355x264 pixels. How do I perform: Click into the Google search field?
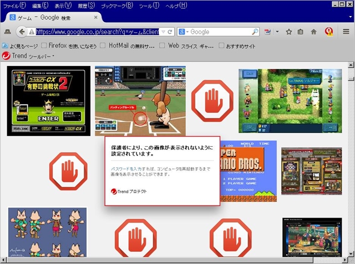click(x=221, y=32)
